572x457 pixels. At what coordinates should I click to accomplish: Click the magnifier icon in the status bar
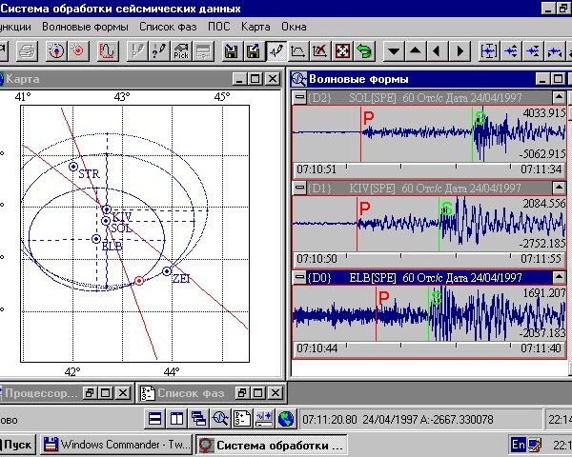tap(221, 418)
